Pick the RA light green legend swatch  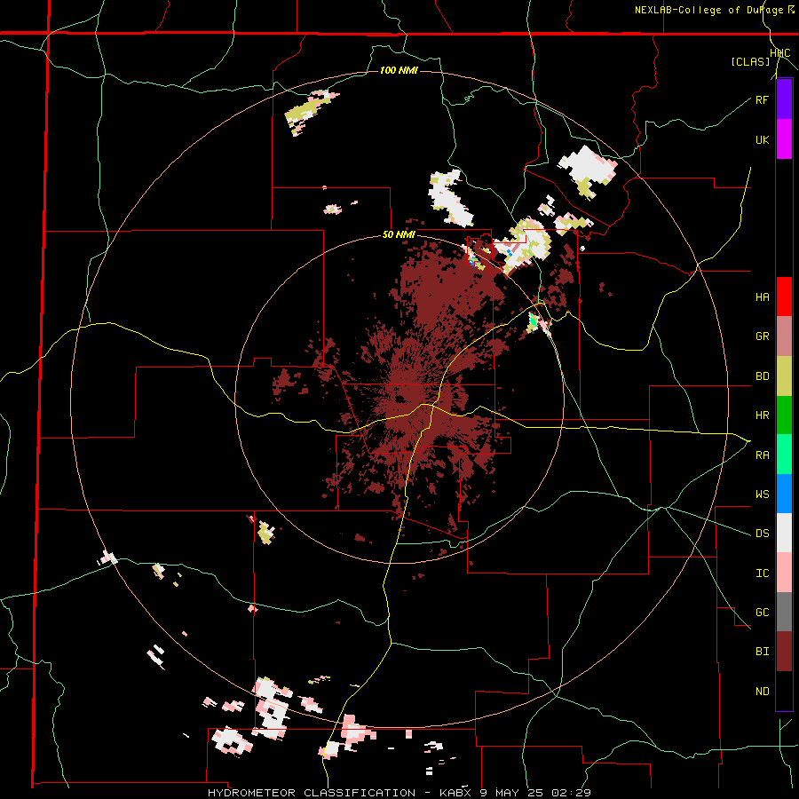pyautogui.click(x=784, y=455)
